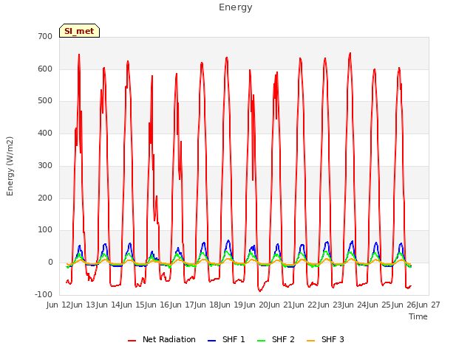
Task: Click the 200 y-axis tick label
Action: click(45, 198)
